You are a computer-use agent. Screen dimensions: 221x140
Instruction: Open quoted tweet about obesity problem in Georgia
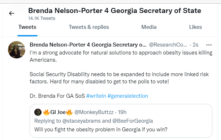pyautogui.click(x=121, y=121)
